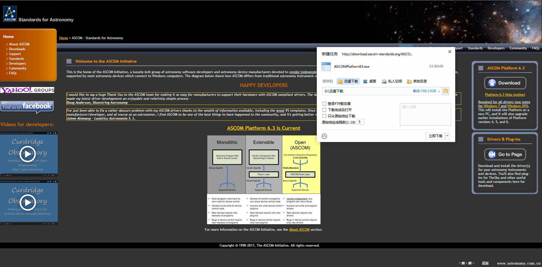Click the browse folder icon beside the path
542x267 pixels.
(x=446, y=91)
